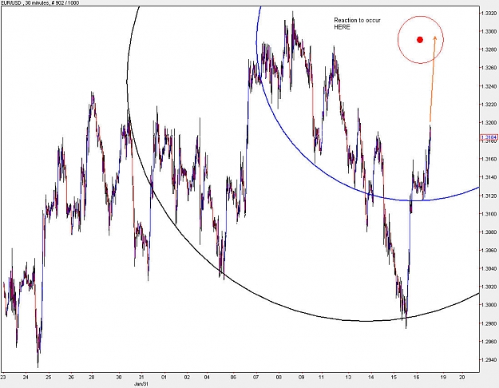Select the 1.3100 price level label

489,214
